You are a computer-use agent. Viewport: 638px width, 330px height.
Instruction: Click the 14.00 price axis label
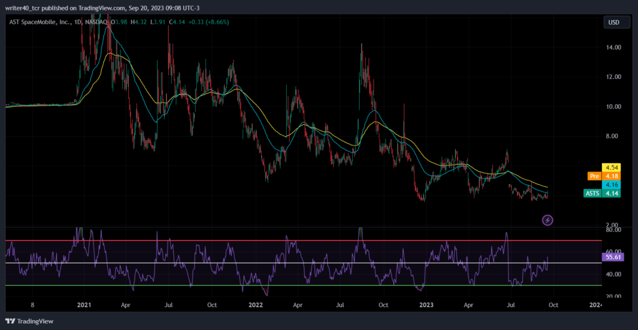coord(613,47)
